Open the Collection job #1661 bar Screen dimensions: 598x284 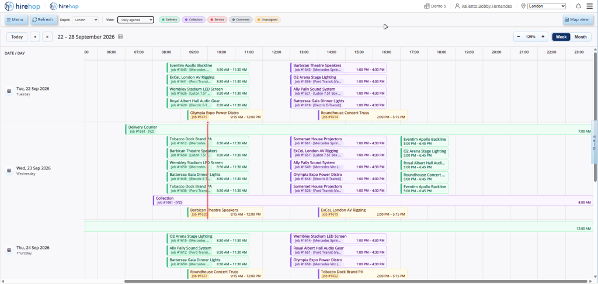pyautogui.click(x=373, y=200)
